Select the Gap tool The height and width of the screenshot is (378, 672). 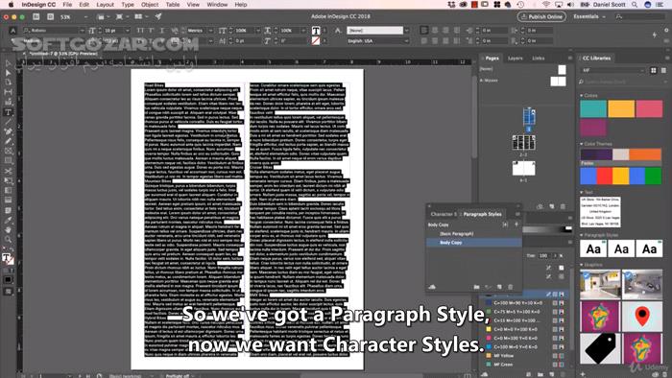click(x=8, y=92)
